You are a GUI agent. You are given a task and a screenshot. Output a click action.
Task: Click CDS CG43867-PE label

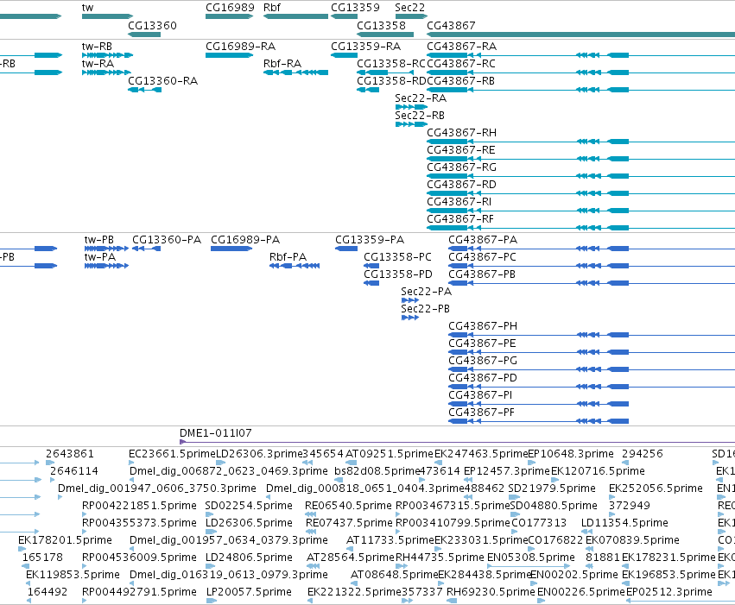click(482, 343)
